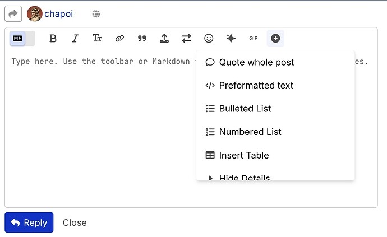
Task: Choose Insert Table
Action: pyautogui.click(x=275, y=155)
